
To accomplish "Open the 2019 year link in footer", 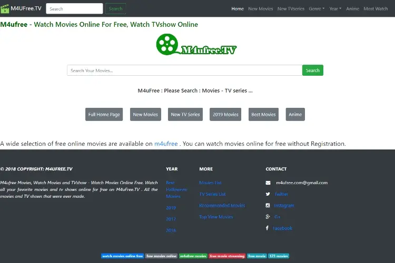I will tap(171, 208).
